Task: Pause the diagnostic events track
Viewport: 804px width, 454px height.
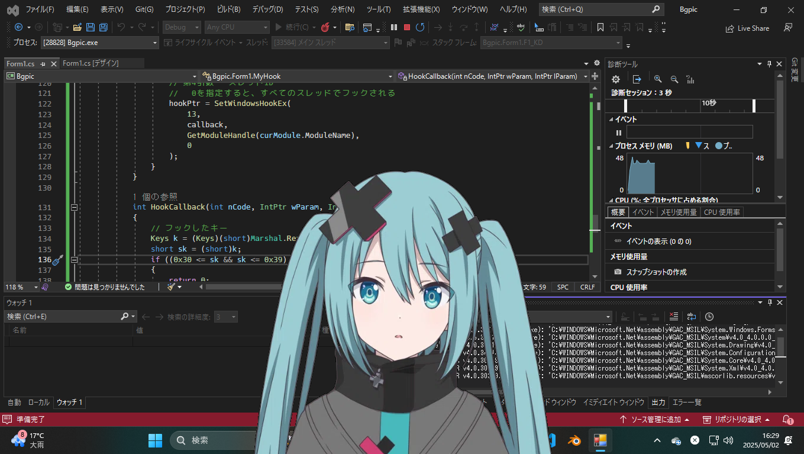Action: [x=619, y=133]
